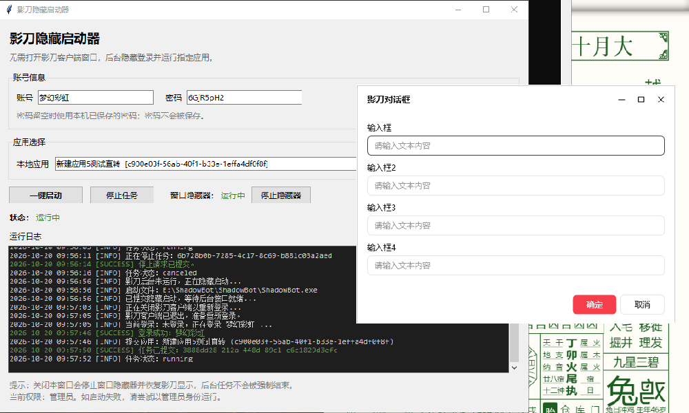Screen dimensions: 689x413
Task: Click log line 任务已提交
Action: (x=174, y=350)
